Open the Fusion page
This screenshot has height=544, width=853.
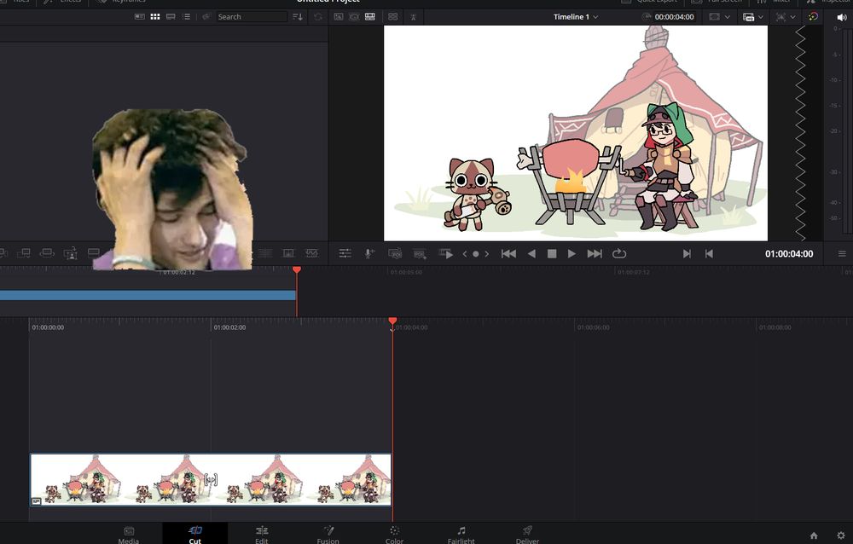328,535
